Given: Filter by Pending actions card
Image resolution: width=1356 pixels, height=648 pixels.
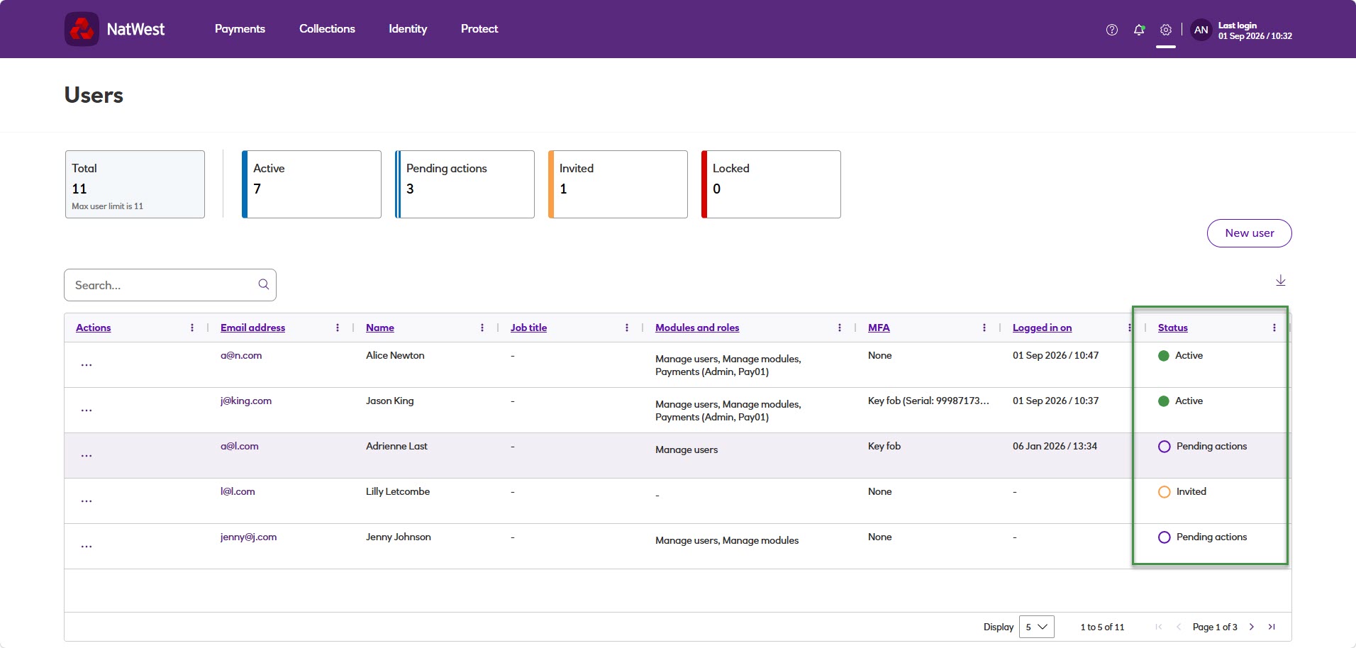Looking at the screenshot, I should coord(465,184).
